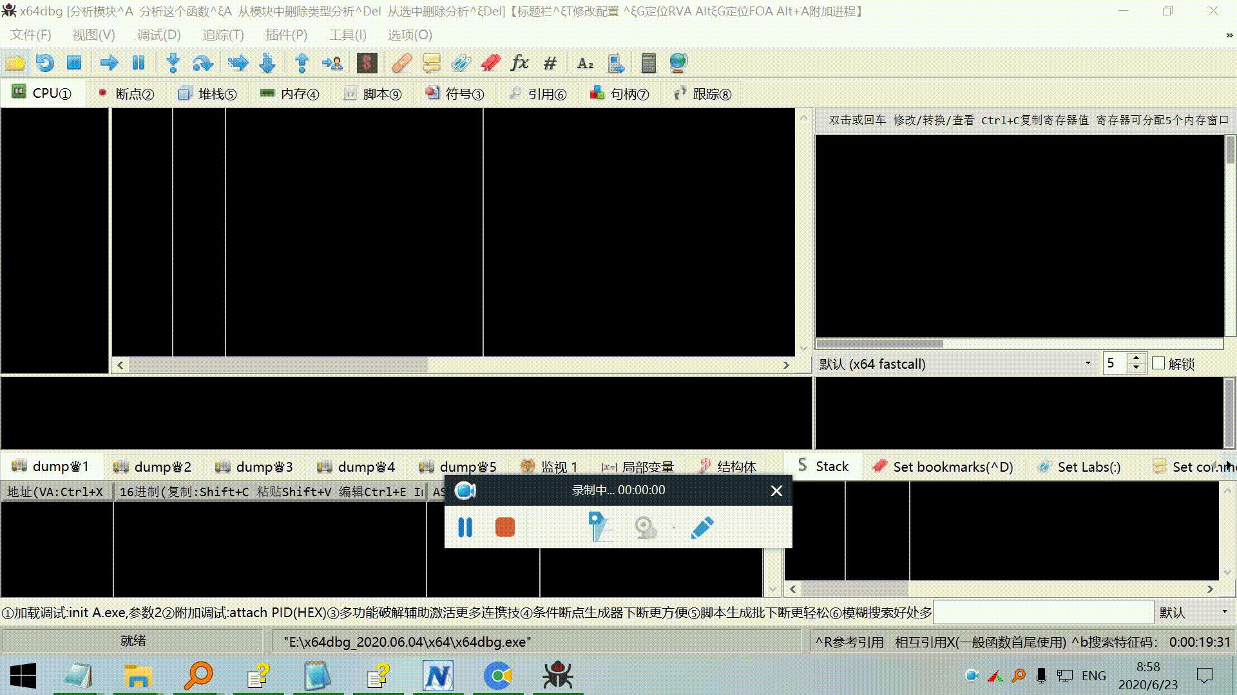Click the ENG language indicator
Viewport: 1237px width, 695px height.
pos(1094,676)
